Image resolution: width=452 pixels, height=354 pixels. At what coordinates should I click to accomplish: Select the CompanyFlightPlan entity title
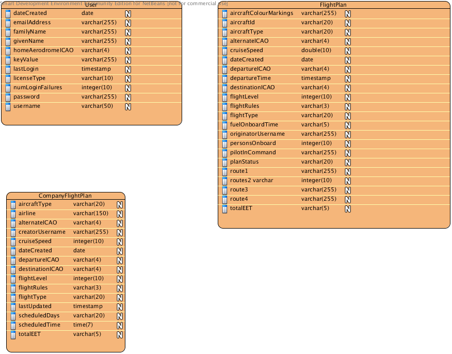tap(66, 196)
